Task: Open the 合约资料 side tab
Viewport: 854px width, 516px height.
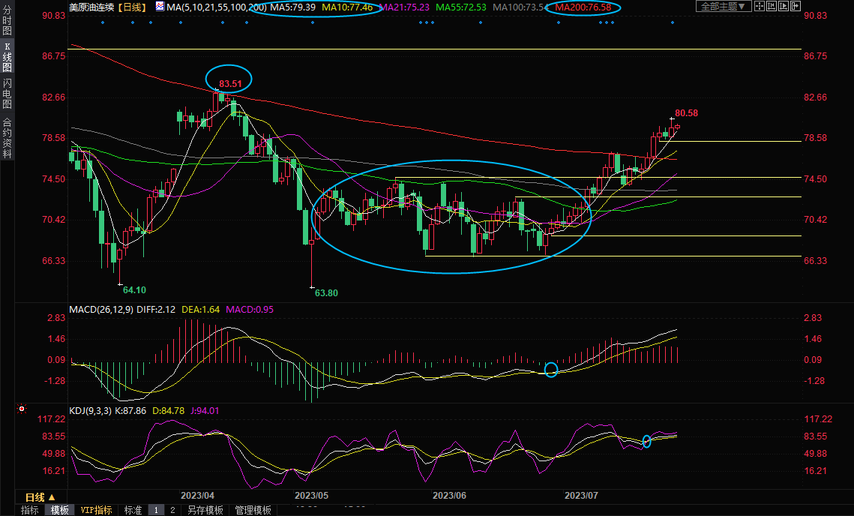Action: (x=7, y=137)
